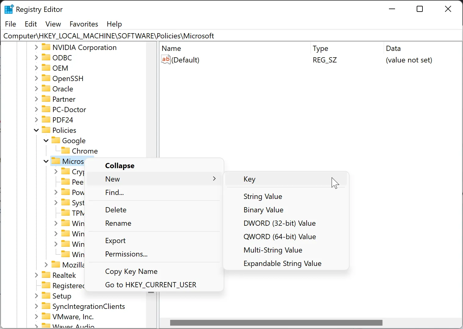
Task: Click the Policies folder icon
Action: click(46, 130)
